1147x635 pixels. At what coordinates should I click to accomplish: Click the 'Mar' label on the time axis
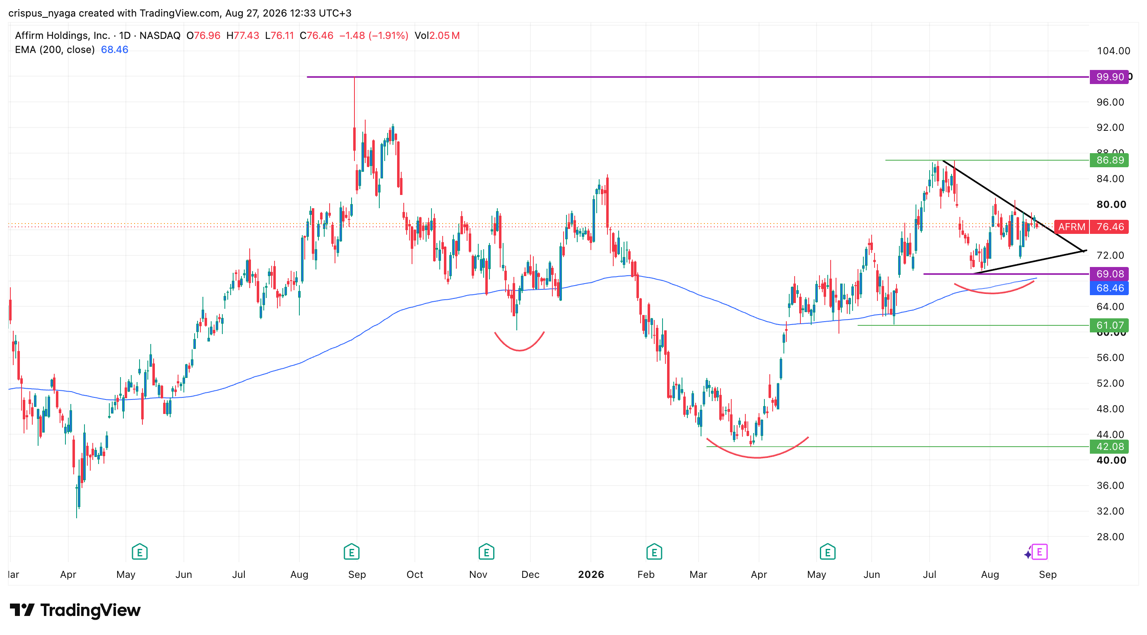[x=698, y=575]
